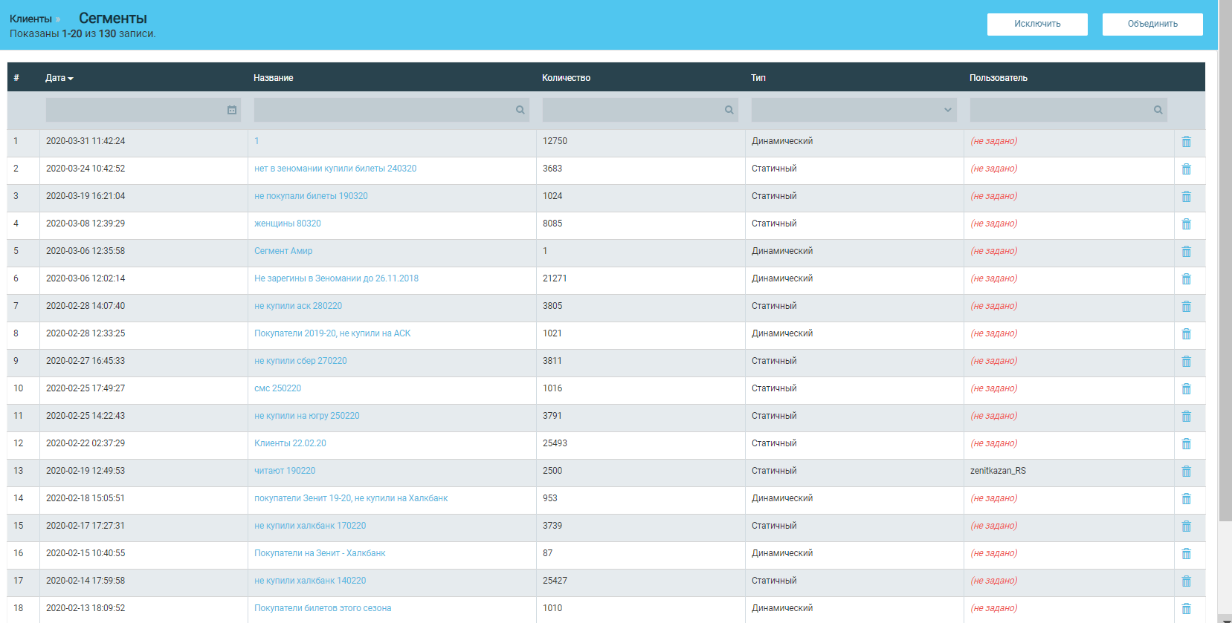Open segment не купили на югру 250220
The image size is (1232, 623).
click(x=307, y=416)
